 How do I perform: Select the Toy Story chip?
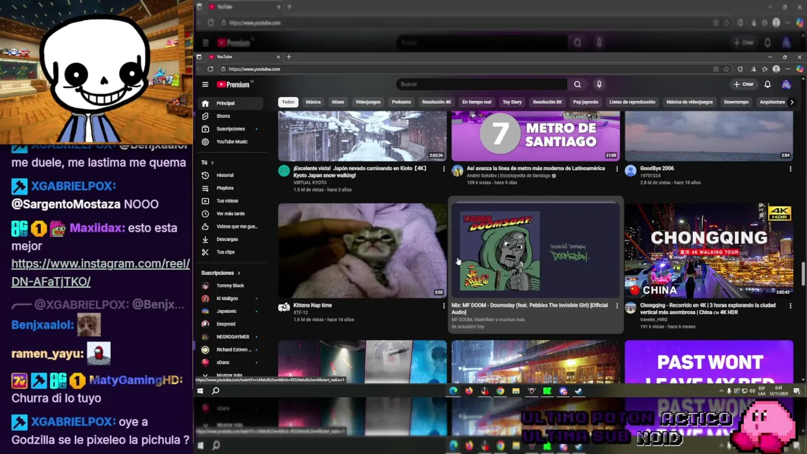pyautogui.click(x=512, y=102)
